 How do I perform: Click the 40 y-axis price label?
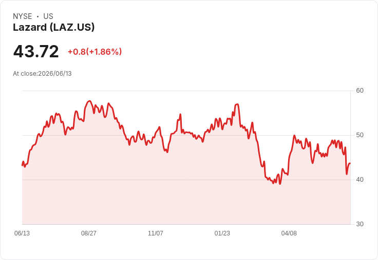(360, 180)
